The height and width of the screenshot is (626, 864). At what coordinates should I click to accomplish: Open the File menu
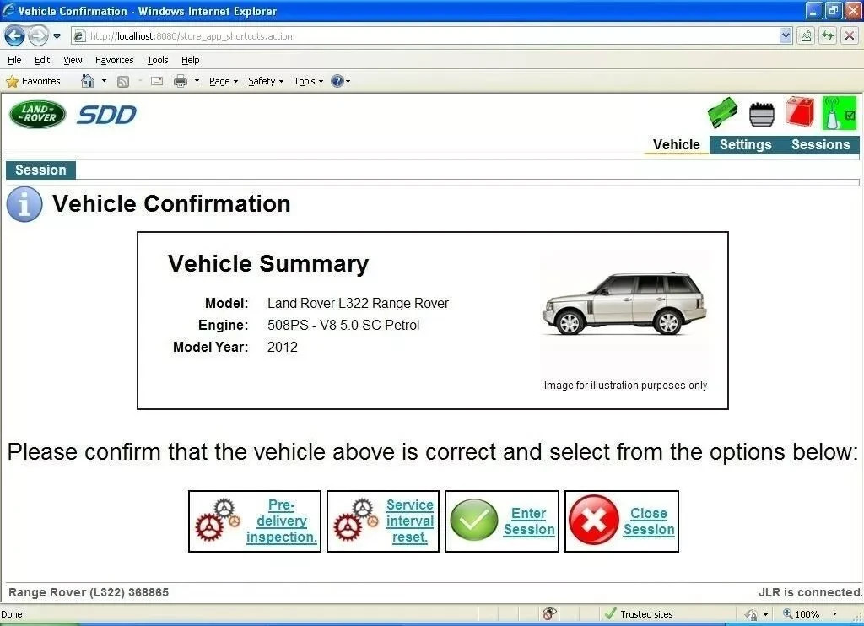click(x=14, y=60)
